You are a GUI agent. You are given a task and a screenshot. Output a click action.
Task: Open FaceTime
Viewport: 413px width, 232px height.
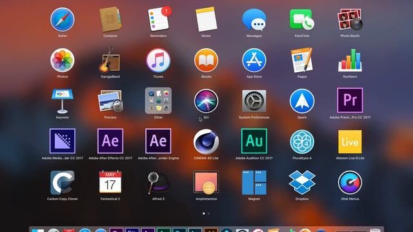[x=302, y=20]
